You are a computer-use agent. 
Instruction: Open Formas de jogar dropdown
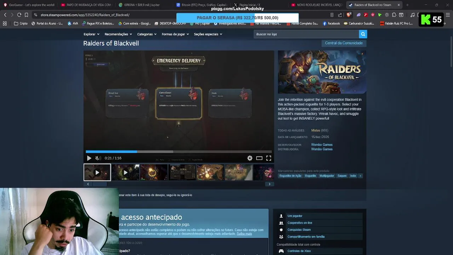coord(175,34)
